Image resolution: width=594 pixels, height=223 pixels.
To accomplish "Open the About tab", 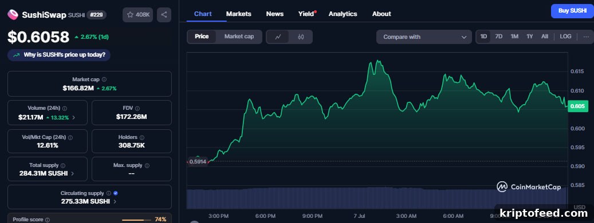I will (x=381, y=14).
